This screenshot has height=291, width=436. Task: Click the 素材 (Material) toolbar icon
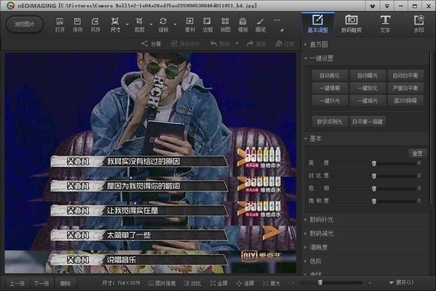(190, 24)
